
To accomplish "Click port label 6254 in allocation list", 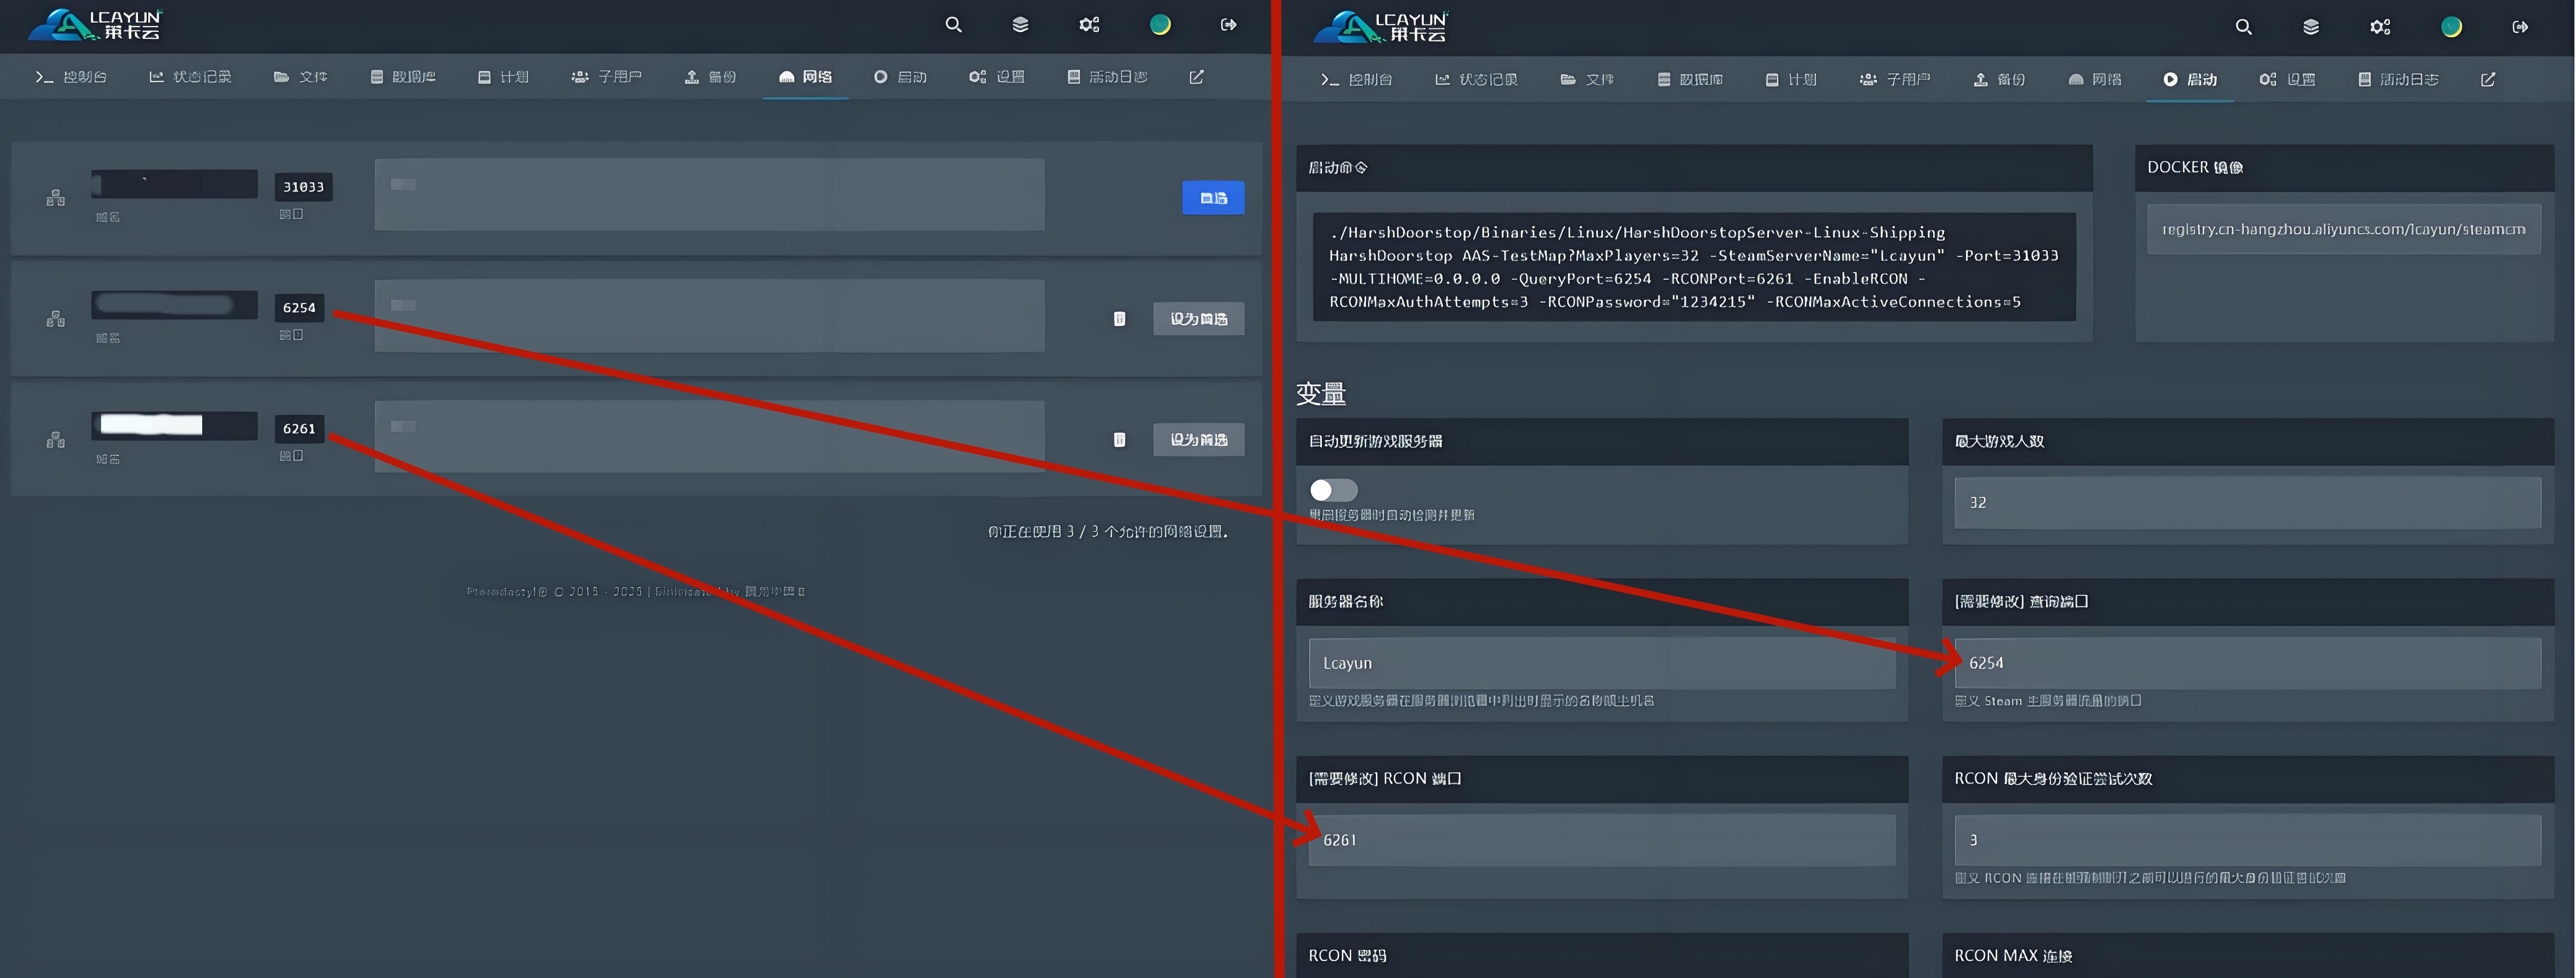I will point(299,308).
